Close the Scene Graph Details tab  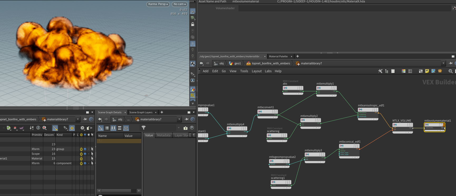click(x=125, y=112)
